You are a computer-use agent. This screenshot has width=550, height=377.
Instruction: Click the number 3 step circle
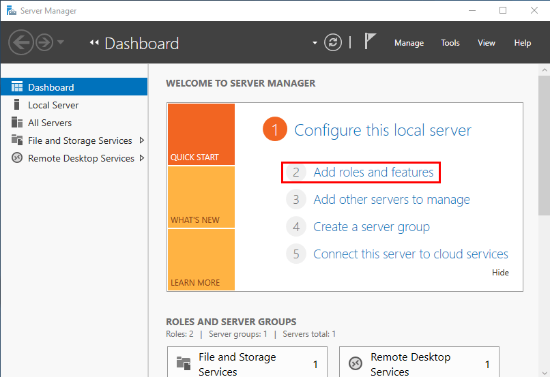coord(296,199)
